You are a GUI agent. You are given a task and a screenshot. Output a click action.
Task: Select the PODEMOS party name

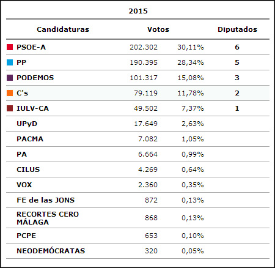[x=35, y=78]
